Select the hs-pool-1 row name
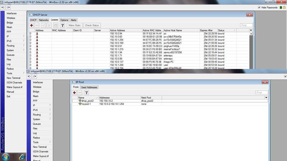This screenshot has width=287, height=161. (x=86, y=104)
